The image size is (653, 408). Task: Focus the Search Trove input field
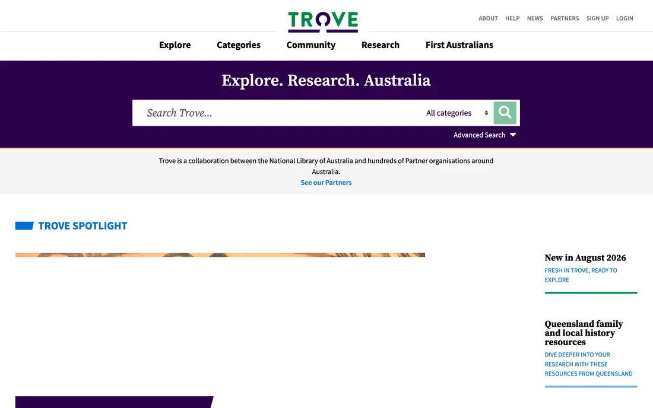click(x=277, y=113)
